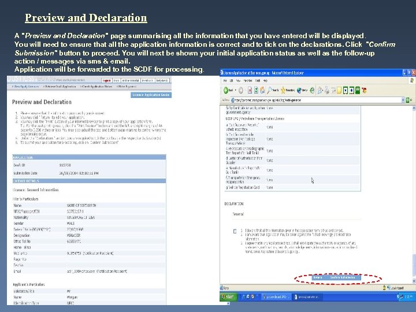The image size is (416, 312).
Task: Open the View menu in Internet Explorer
Action: (x=238, y=80)
